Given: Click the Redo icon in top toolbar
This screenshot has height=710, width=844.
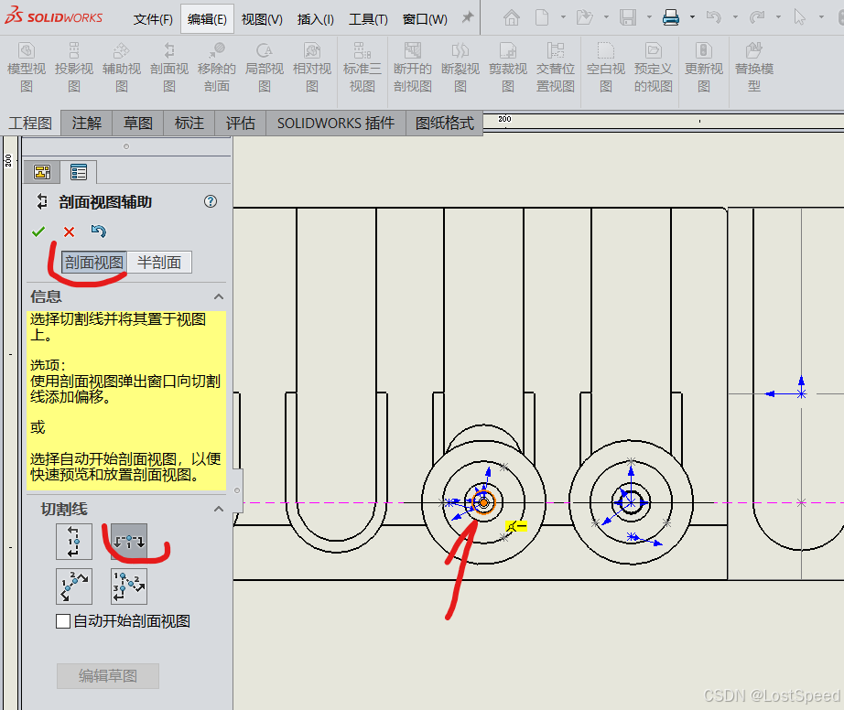Looking at the screenshot, I should click(x=757, y=17).
